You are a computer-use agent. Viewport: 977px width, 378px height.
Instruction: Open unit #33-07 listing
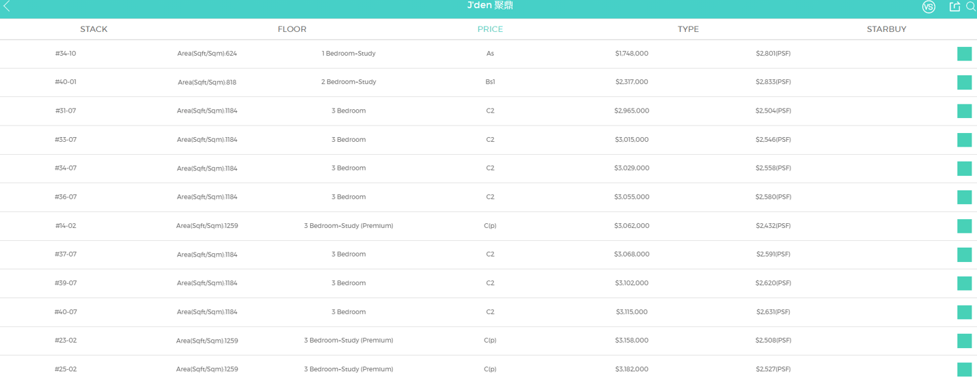pyautogui.click(x=488, y=140)
